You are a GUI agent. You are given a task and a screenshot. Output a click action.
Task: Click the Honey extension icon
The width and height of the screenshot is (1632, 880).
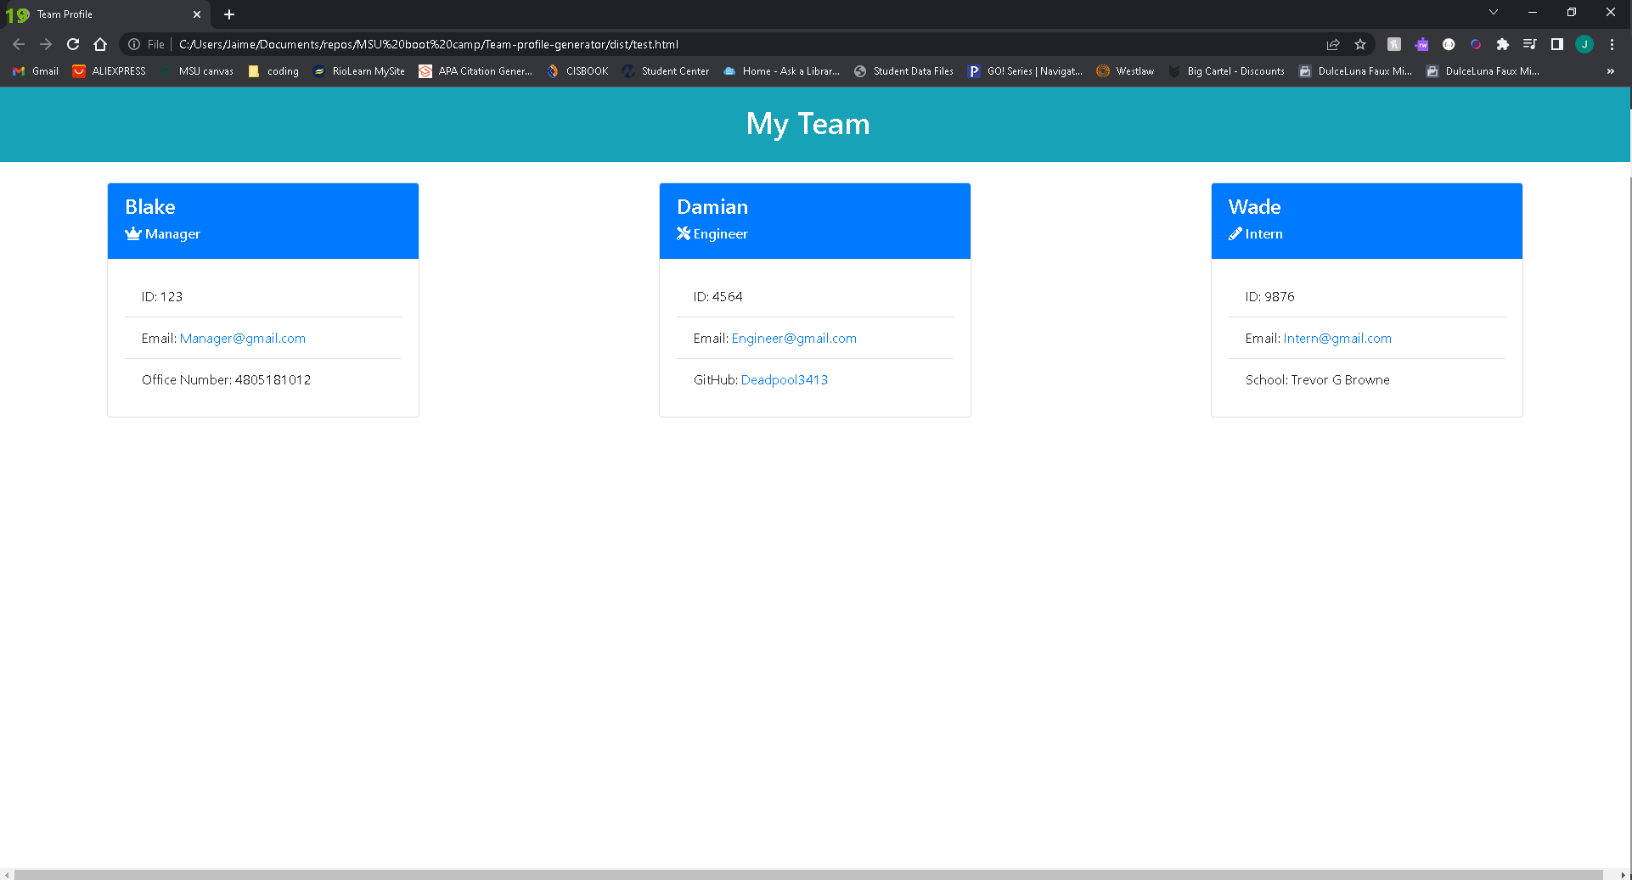1393,44
